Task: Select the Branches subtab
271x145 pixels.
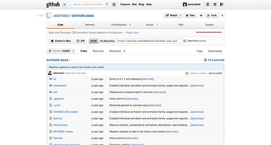Action: pos(117,51)
